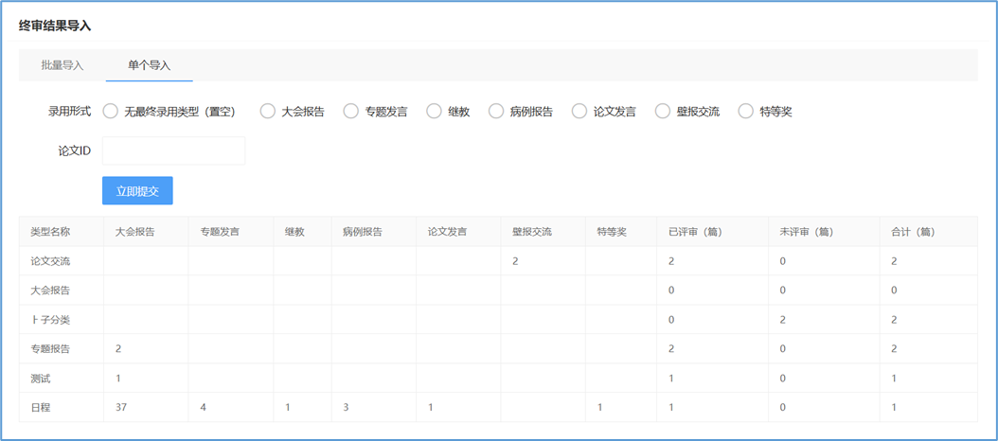Select the 论文发言 radio option
The image size is (998, 441).
coord(579,112)
